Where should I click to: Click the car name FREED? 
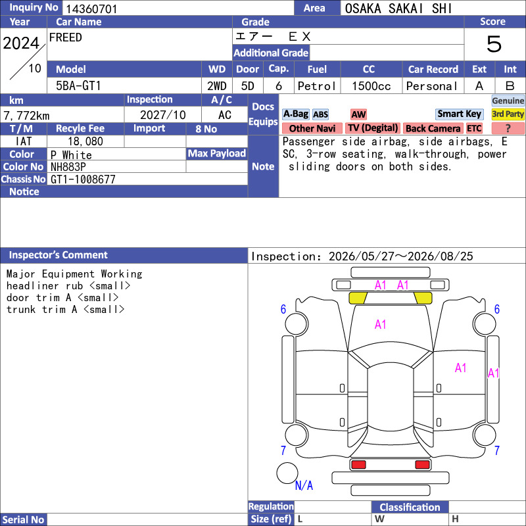[x=65, y=37]
